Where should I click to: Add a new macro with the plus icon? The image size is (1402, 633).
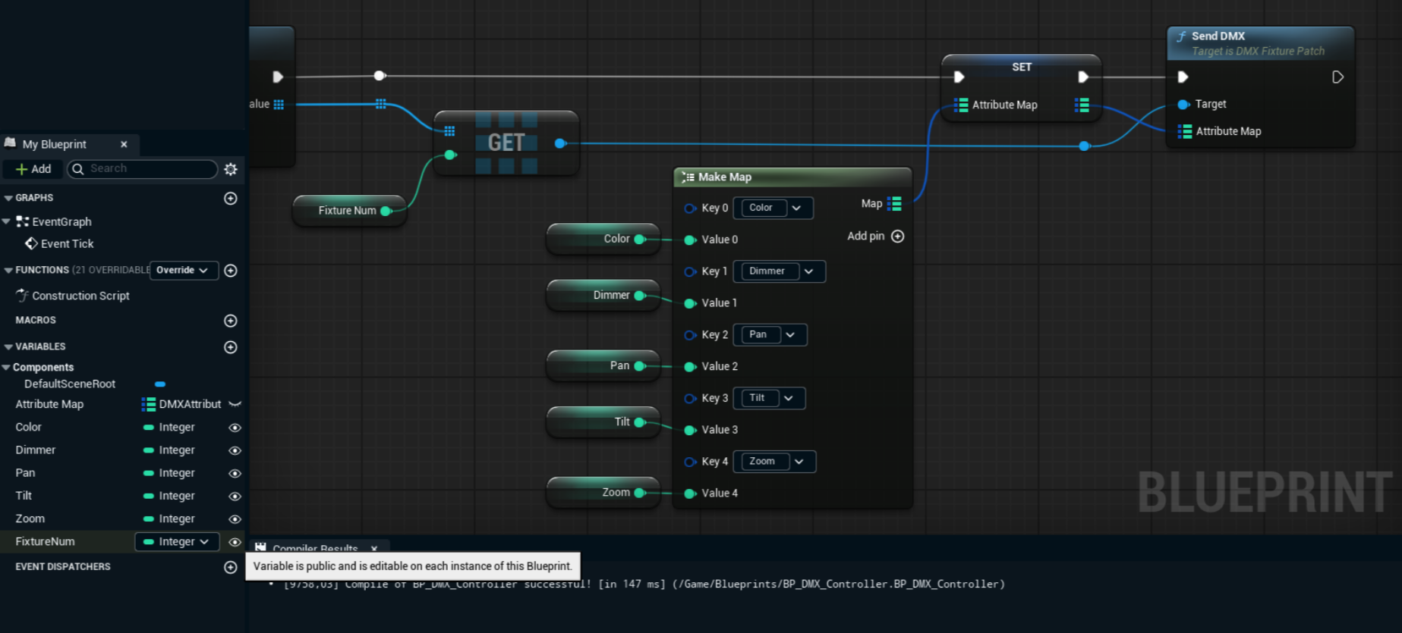point(231,321)
